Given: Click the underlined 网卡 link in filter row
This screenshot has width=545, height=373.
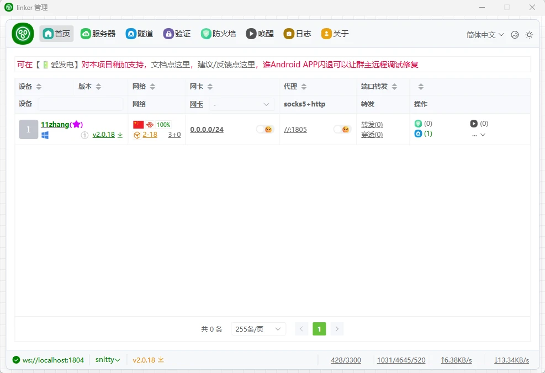Looking at the screenshot, I should (x=197, y=104).
